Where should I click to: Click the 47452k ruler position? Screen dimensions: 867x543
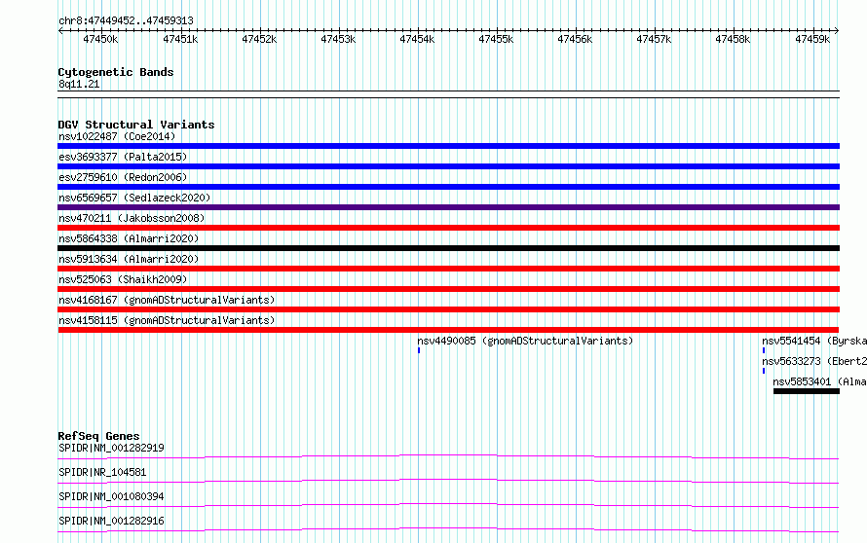(259, 39)
